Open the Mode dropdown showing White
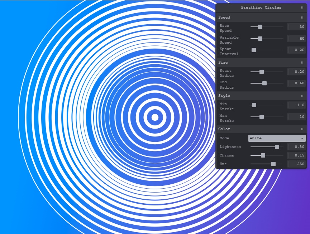The height and width of the screenshot is (234, 310). 277,138
